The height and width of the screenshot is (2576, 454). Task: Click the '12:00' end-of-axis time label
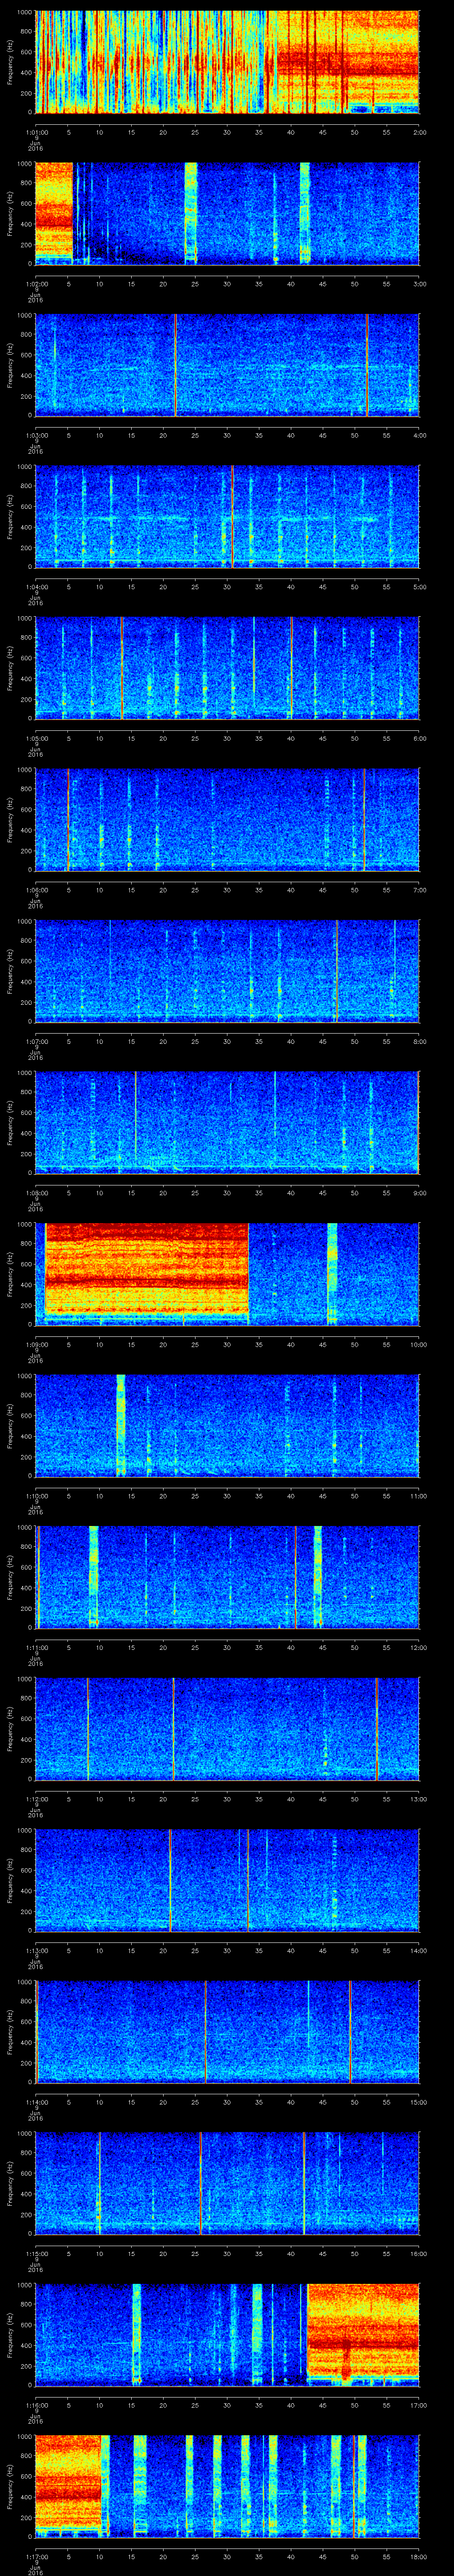point(418,1647)
